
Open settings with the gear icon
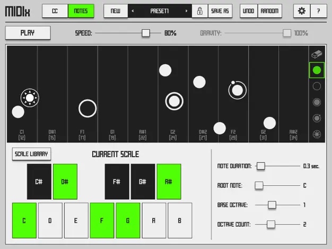coord(302,11)
